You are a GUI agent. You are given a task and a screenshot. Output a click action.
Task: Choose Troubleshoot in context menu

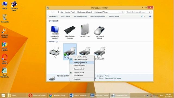(x=82, y=76)
